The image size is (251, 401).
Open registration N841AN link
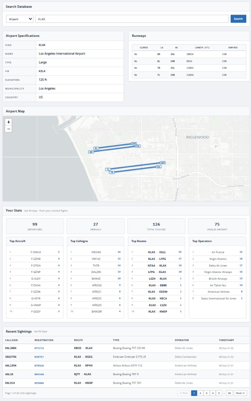39,374
